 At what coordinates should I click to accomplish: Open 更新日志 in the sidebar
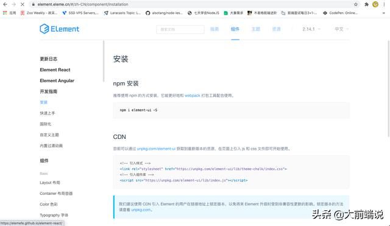(49, 59)
